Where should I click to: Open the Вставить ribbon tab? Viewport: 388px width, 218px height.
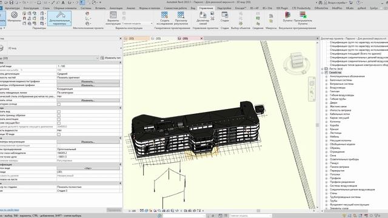pyautogui.click(x=100, y=8)
